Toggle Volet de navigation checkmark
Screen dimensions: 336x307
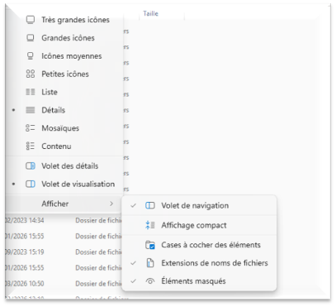click(x=134, y=205)
